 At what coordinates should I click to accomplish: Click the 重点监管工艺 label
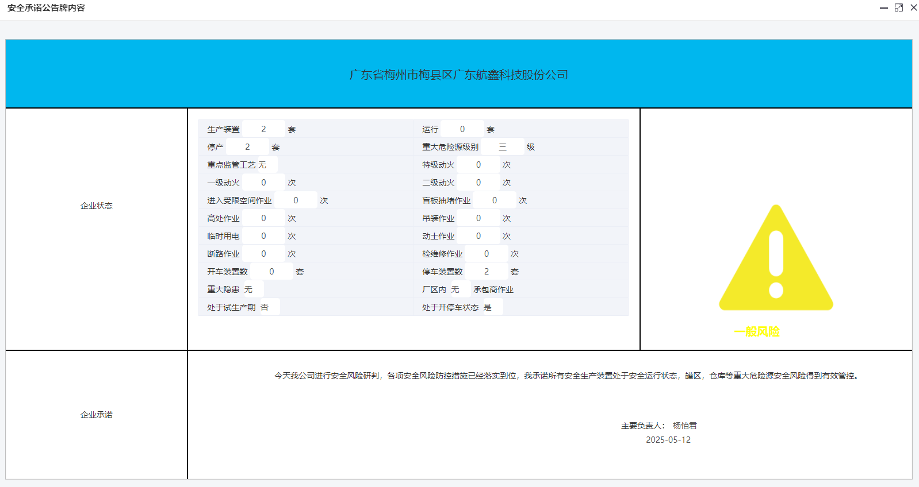pos(231,165)
